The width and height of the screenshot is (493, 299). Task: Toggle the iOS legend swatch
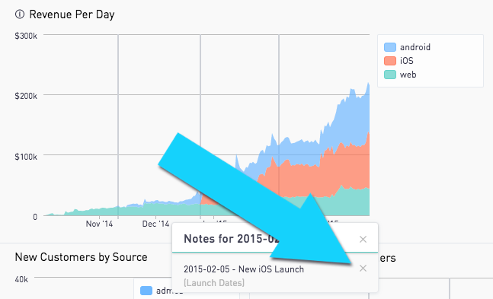click(x=390, y=61)
